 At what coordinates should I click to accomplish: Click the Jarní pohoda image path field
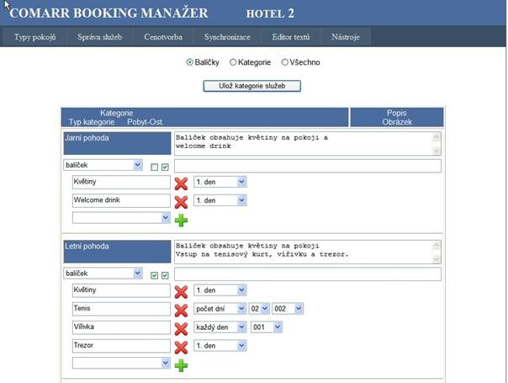308,166
